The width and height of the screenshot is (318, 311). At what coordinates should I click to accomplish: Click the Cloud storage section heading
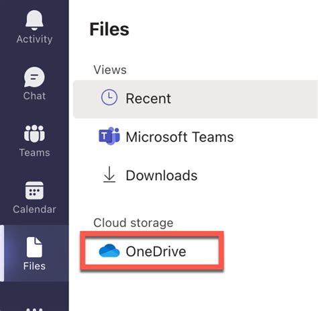(x=134, y=223)
